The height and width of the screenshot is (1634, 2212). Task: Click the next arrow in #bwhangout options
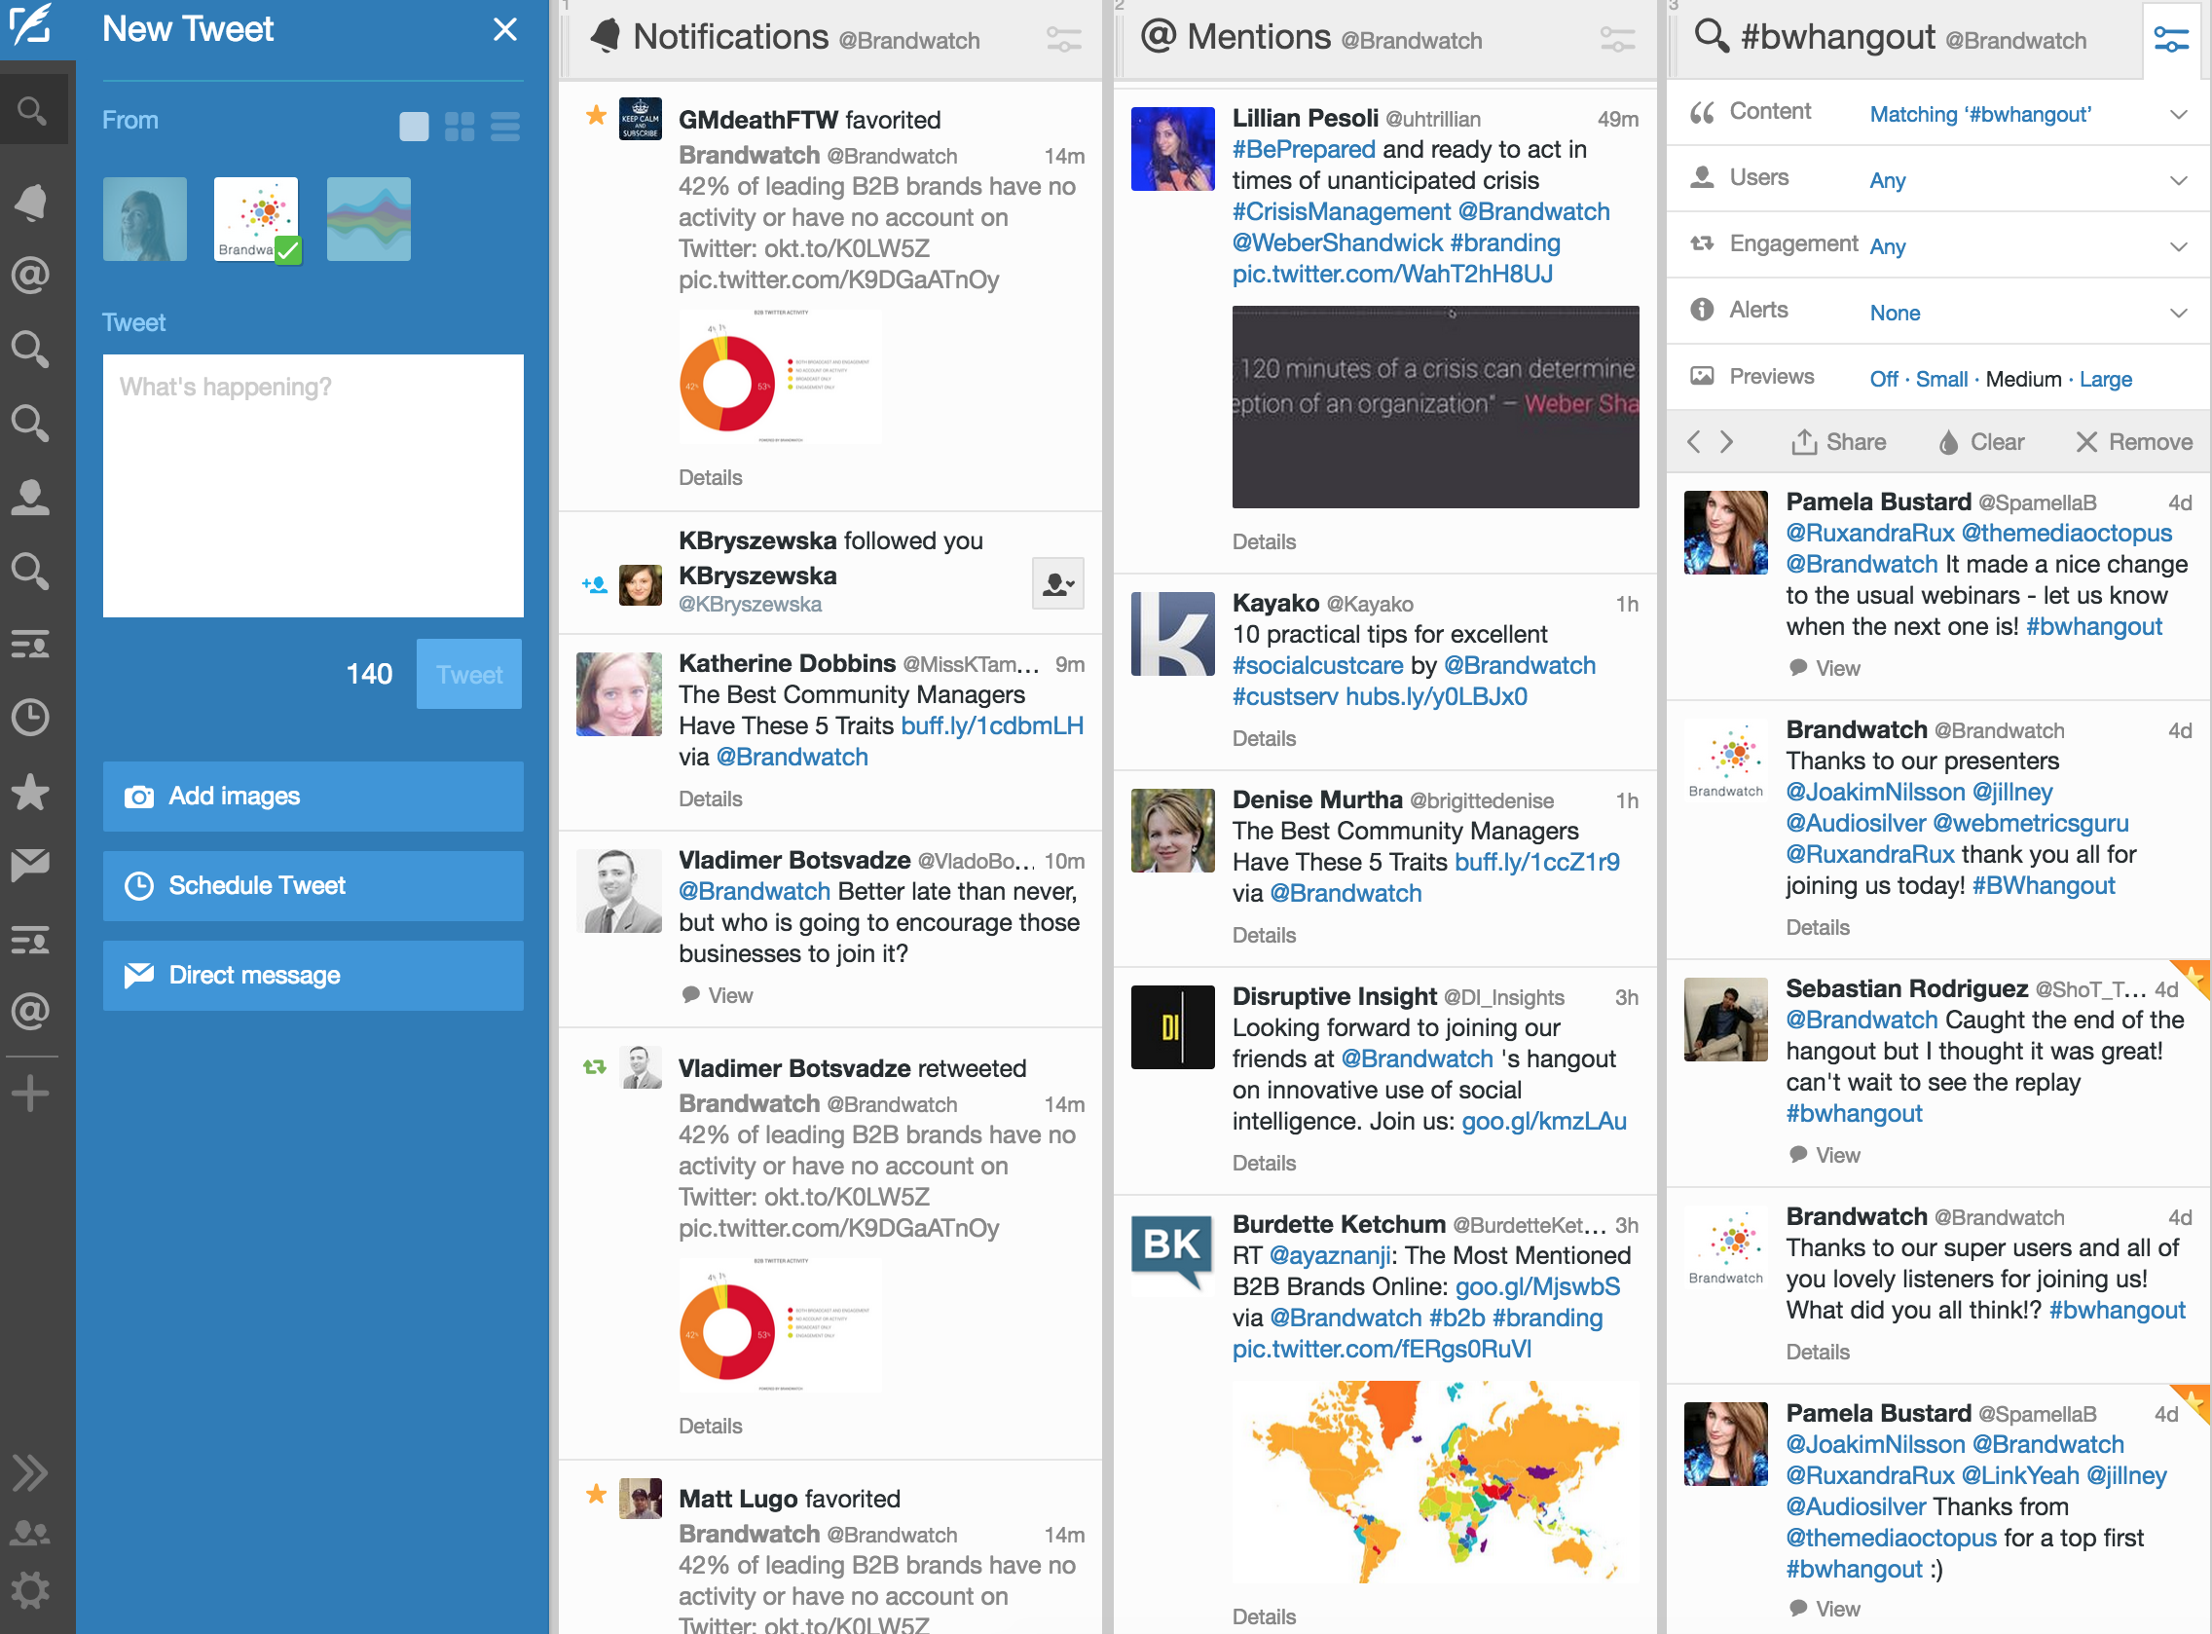click(1726, 441)
